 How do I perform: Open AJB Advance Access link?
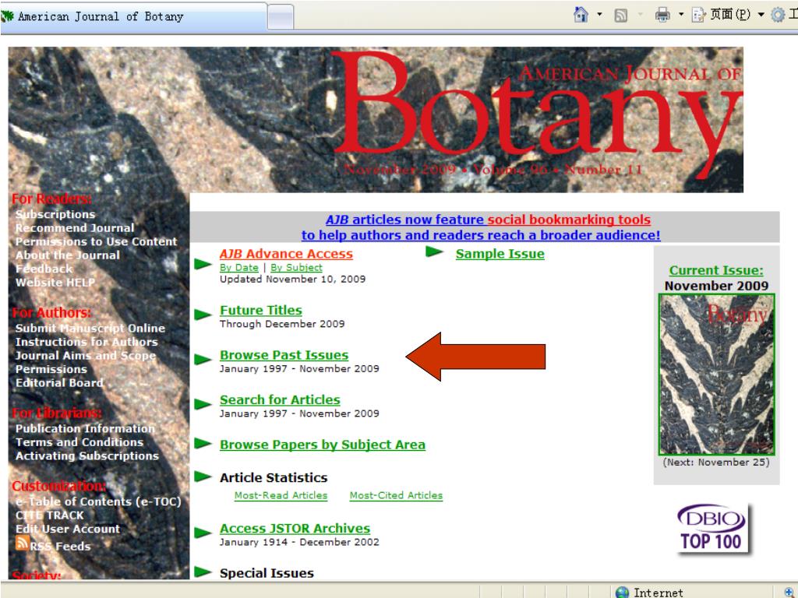286,254
